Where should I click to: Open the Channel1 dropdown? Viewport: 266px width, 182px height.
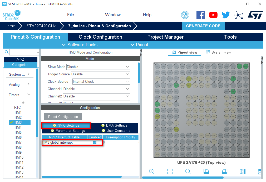pos(96,89)
